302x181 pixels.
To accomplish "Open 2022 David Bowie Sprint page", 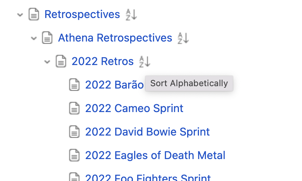I will [147, 132].
